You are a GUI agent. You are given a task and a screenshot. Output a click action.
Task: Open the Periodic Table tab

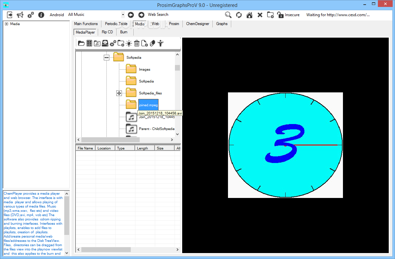coord(116,24)
